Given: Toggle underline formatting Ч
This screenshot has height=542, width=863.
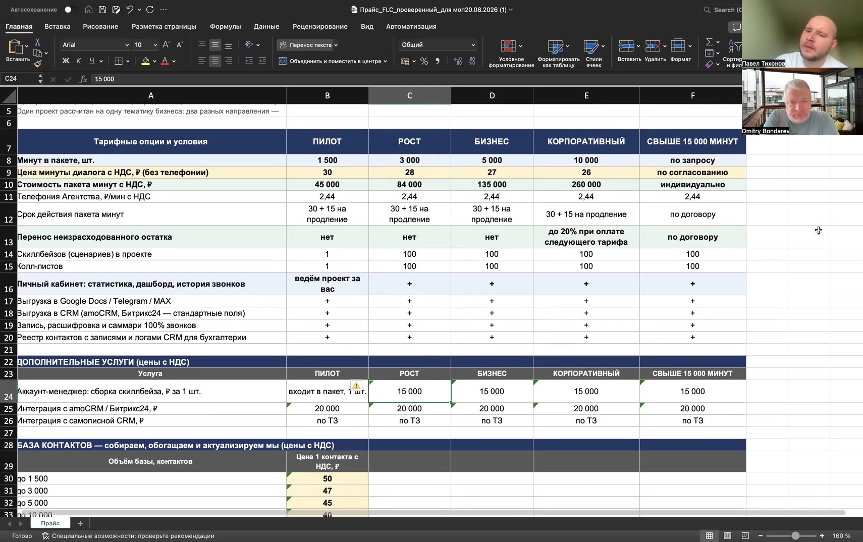Looking at the screenshot, I should [92, 61].
